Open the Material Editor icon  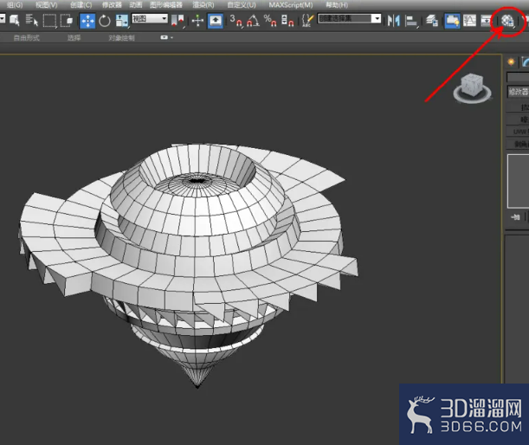[507, 21]
